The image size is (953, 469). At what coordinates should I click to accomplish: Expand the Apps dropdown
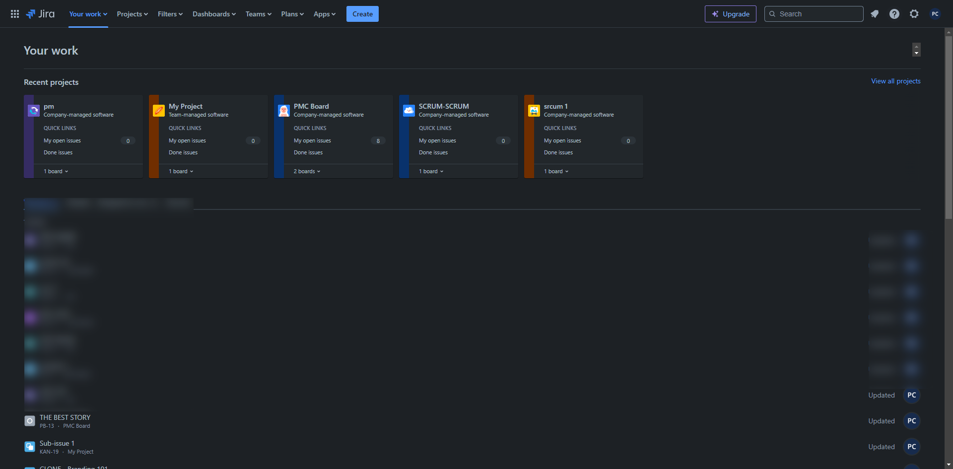pos(325,14)
